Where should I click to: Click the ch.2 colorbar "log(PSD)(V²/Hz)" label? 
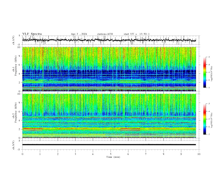[212, 120]
